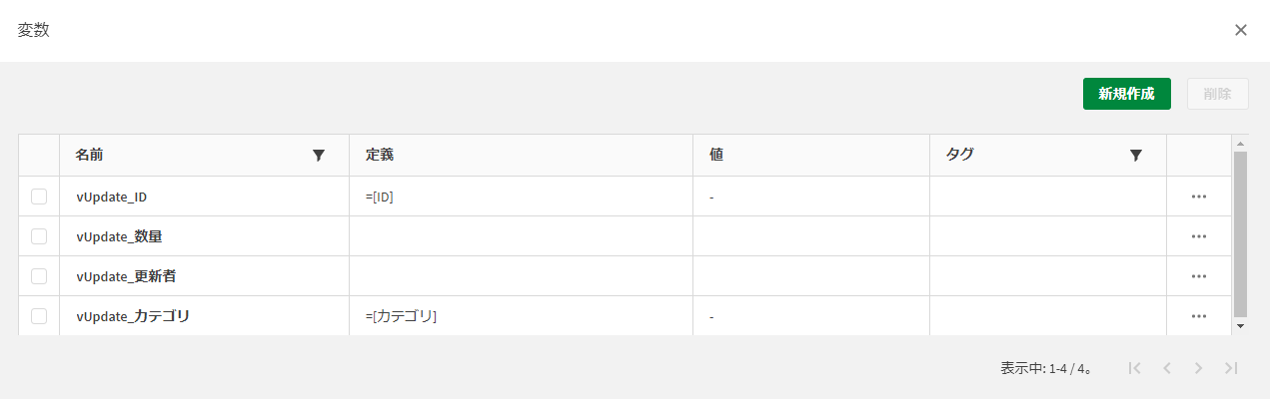Image resolution: width=1270 pixels, height=399 pixels.
Task: Click the scrollbar down arrow
Action: pos(1241,325)
